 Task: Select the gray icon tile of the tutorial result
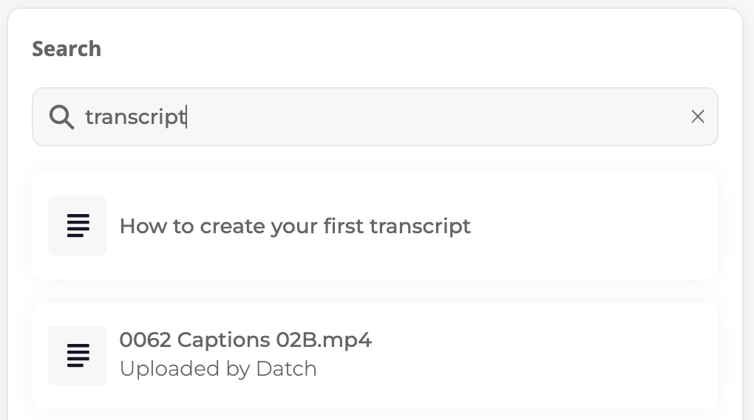[78, 226]
